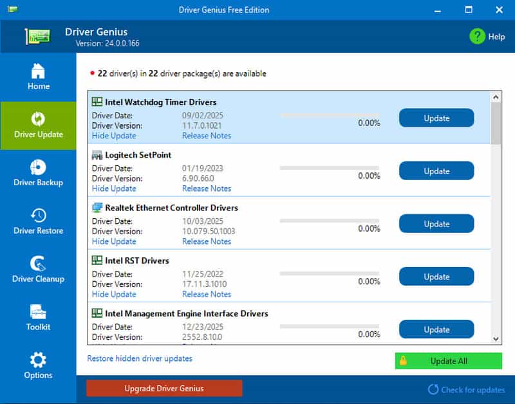Image resolution: width=515 pixels, height=404 pixels.
Task: Open the Home section icon
Action: tap(38, 70)
